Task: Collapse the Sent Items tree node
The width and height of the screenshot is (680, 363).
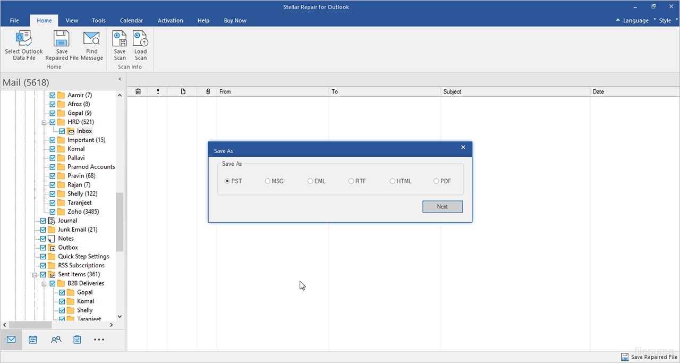Action: click(x=35, y=275)
